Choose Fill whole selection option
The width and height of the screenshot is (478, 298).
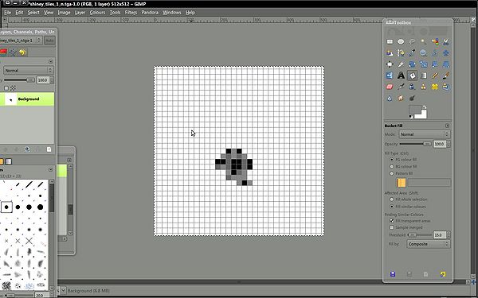tap(392, 199)
